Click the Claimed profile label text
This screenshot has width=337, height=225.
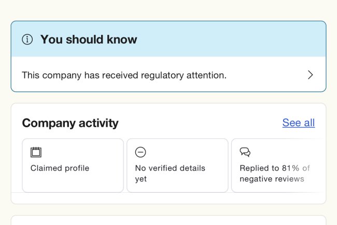pyautogui.click(x=60, y=168)
